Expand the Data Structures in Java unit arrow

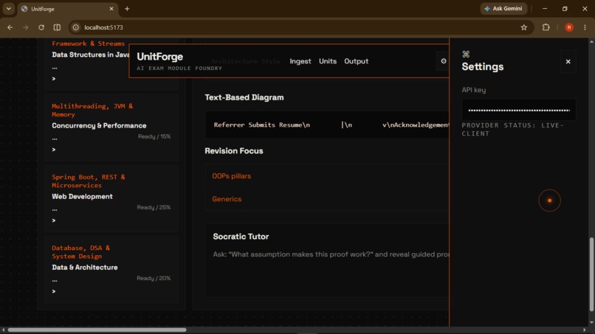point(53,78)
